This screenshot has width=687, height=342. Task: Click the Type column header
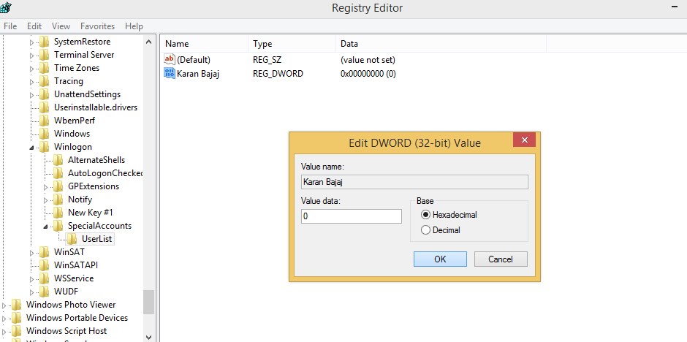[x=292, y=44]
